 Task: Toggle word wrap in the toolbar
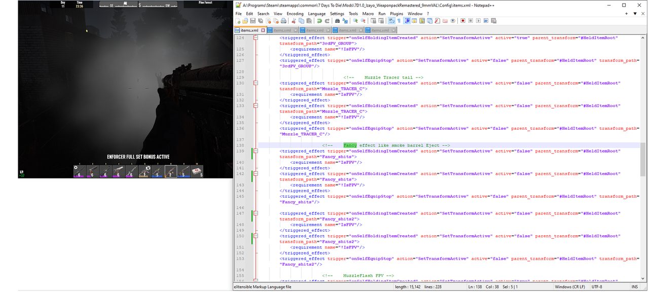[391, 21]
